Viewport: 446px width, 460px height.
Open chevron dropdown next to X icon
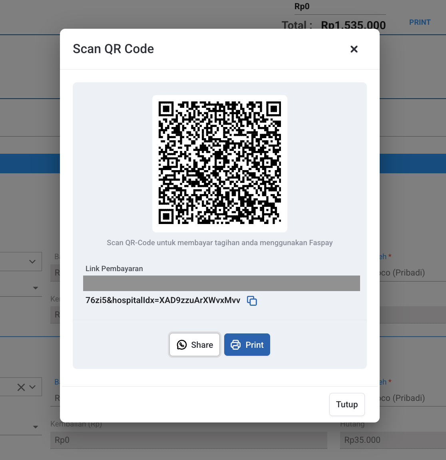tap(33, 387)
